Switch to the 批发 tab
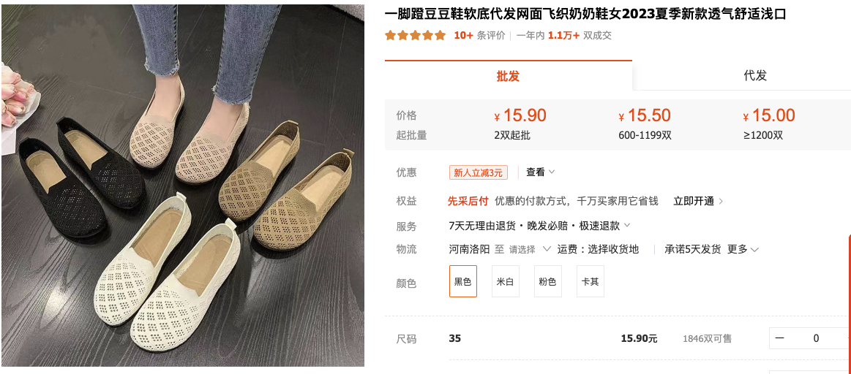Viewport: 851px width, 374px height. pos(508,76)
